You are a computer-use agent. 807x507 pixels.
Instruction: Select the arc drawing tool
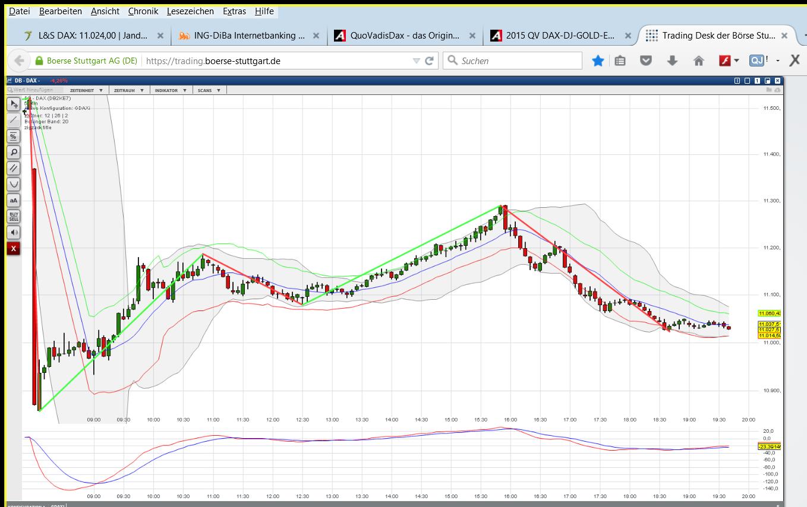pyautogui.click(x=13, y=184)
